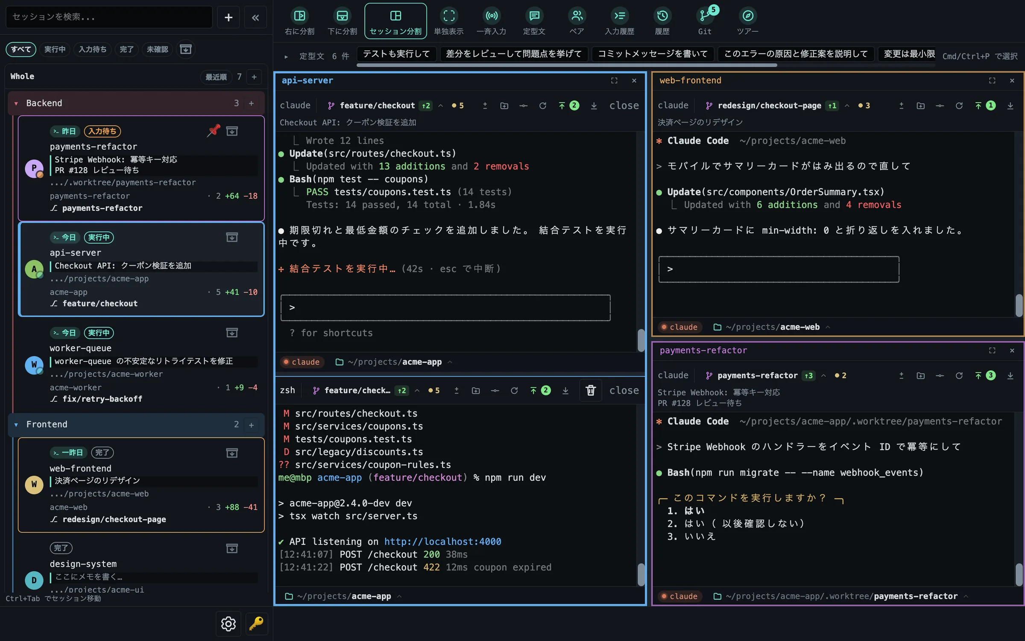
Task: Click close in api-server claude pane
Action: click(x=624, y=106)
